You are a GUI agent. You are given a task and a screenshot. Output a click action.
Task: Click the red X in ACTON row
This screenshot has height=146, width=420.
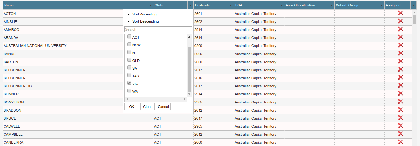click(400, 13)
